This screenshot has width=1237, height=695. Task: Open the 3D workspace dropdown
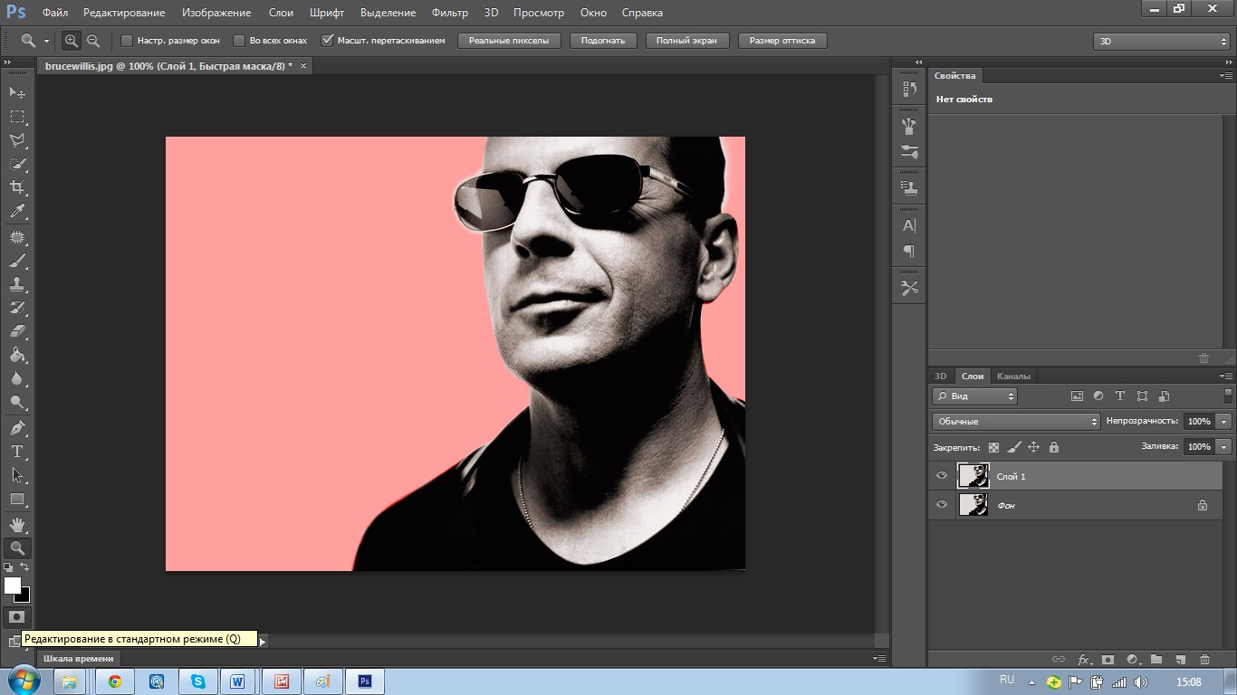(1161, 42)
